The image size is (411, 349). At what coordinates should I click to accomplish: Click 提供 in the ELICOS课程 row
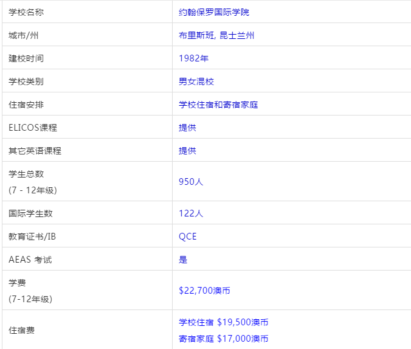tap(187, 128)
